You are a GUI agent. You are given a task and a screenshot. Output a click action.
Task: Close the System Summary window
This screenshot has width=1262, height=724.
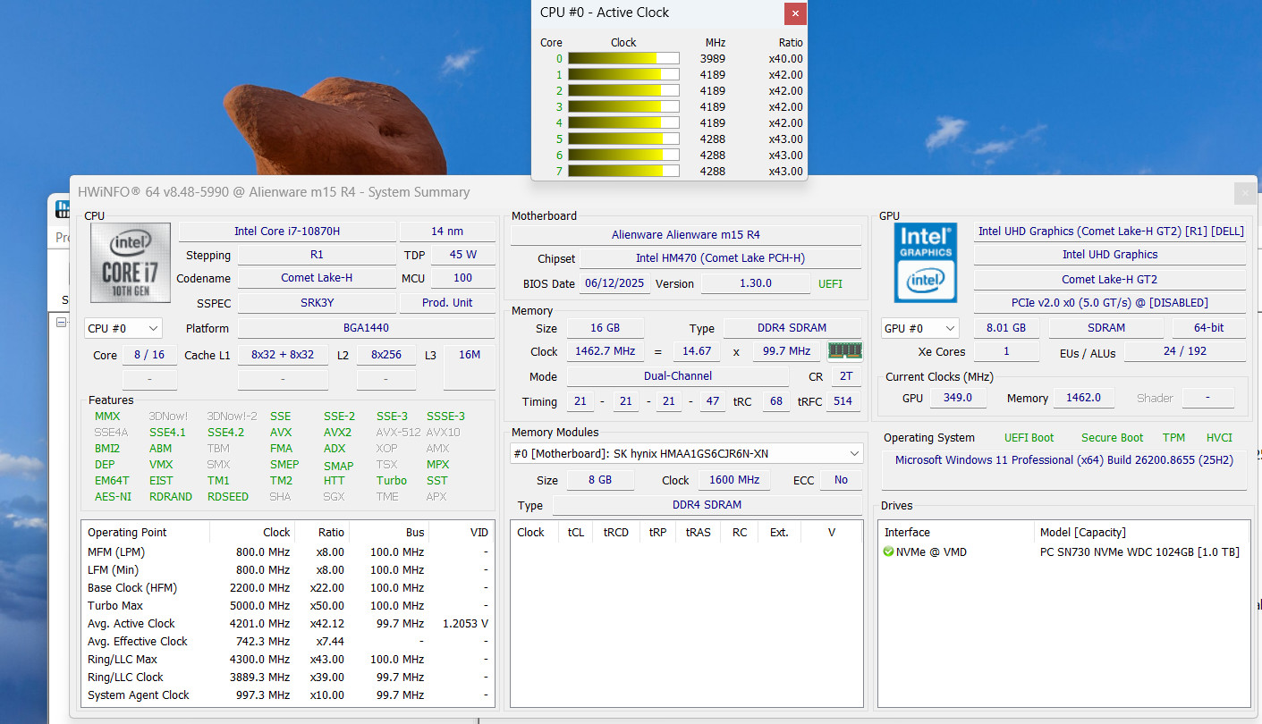coord(1244,192)
